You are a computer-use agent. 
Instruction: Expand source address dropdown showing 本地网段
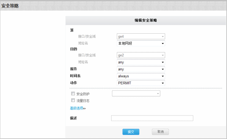click(x=141, y=43)
